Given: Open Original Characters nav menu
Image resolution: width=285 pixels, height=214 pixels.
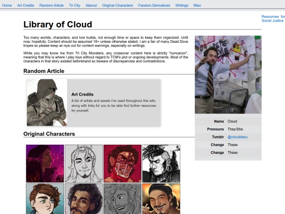Looking at the screenshot, I should coord(117,5).
